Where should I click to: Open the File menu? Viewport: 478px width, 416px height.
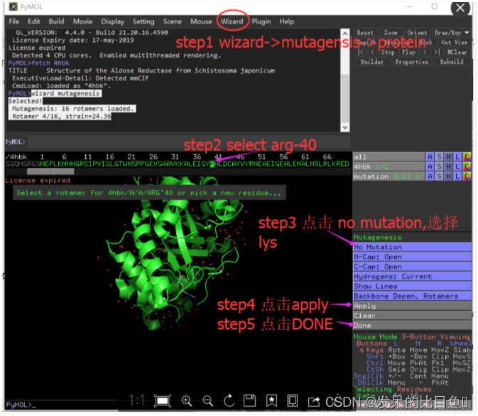[14, 21]
